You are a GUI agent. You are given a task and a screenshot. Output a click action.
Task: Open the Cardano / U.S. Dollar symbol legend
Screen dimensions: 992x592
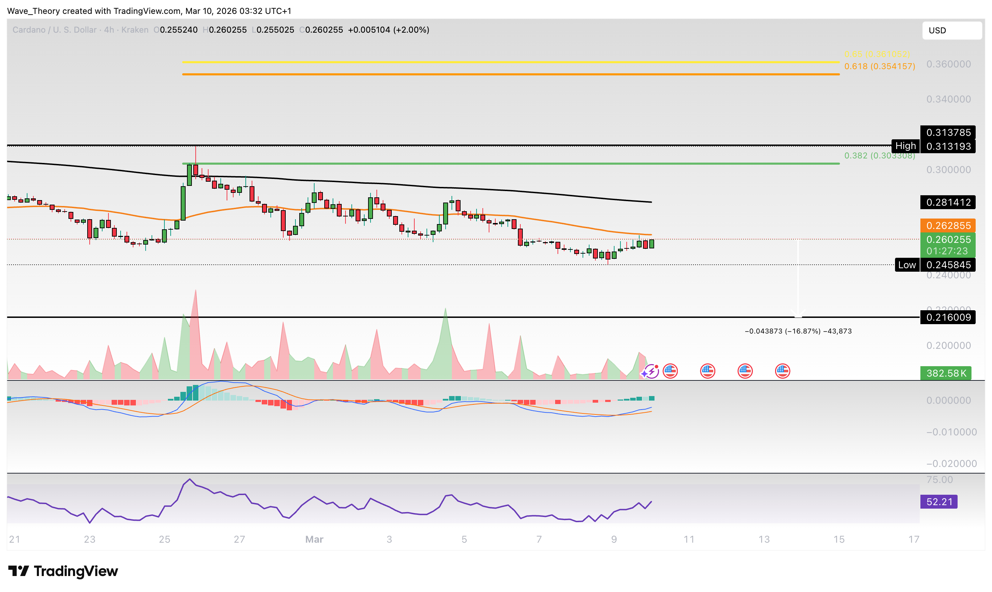point(54,30)
